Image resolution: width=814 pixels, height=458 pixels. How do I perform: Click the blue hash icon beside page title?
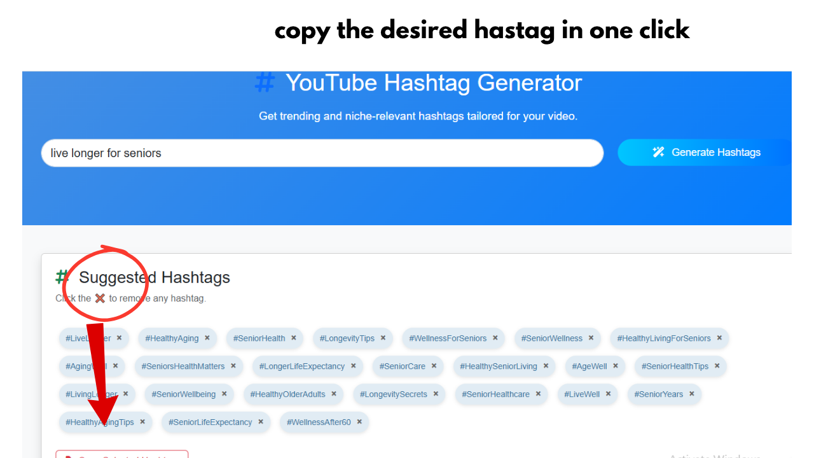coord(265,83)
